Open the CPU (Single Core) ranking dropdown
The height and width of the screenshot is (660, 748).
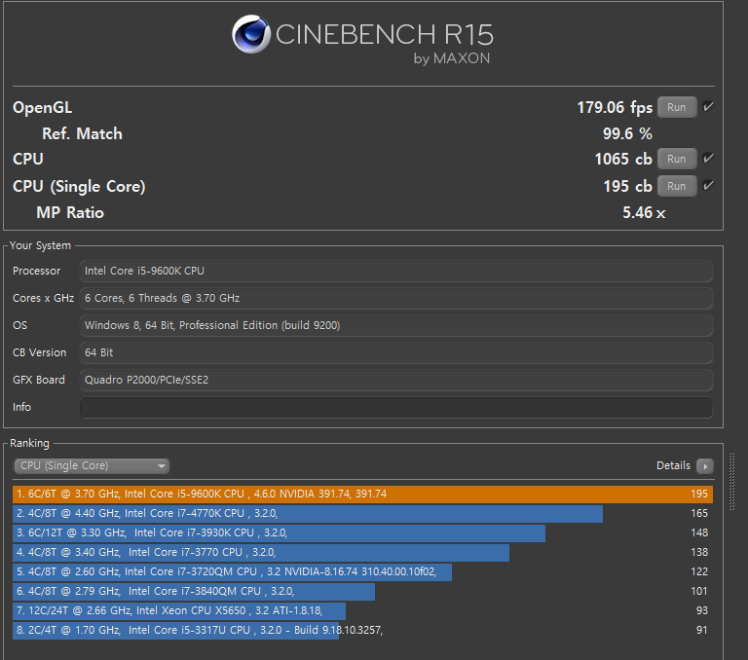pos(92,465)
